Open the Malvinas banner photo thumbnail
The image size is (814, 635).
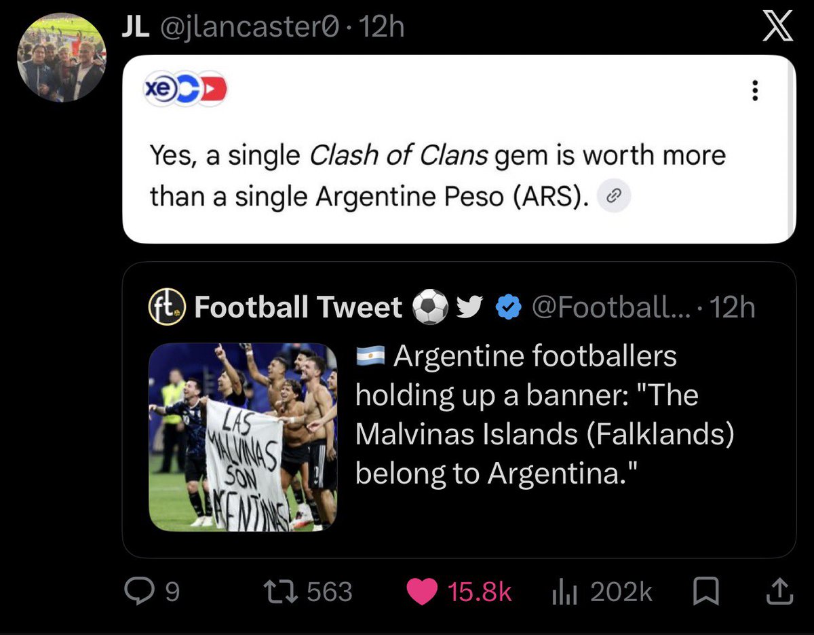coord(243,438)
